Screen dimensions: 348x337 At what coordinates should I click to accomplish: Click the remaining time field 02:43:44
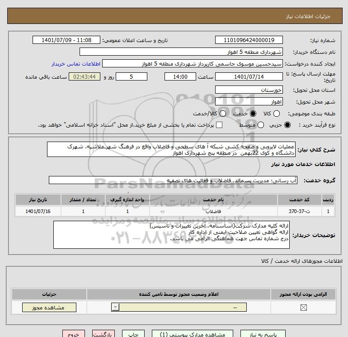coord(85,76)
